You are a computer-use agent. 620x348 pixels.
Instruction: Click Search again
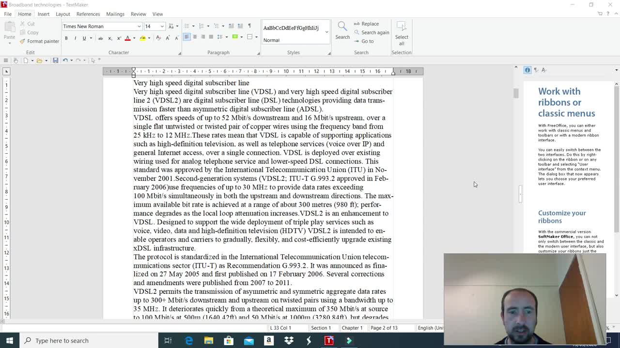click(372, 32)
